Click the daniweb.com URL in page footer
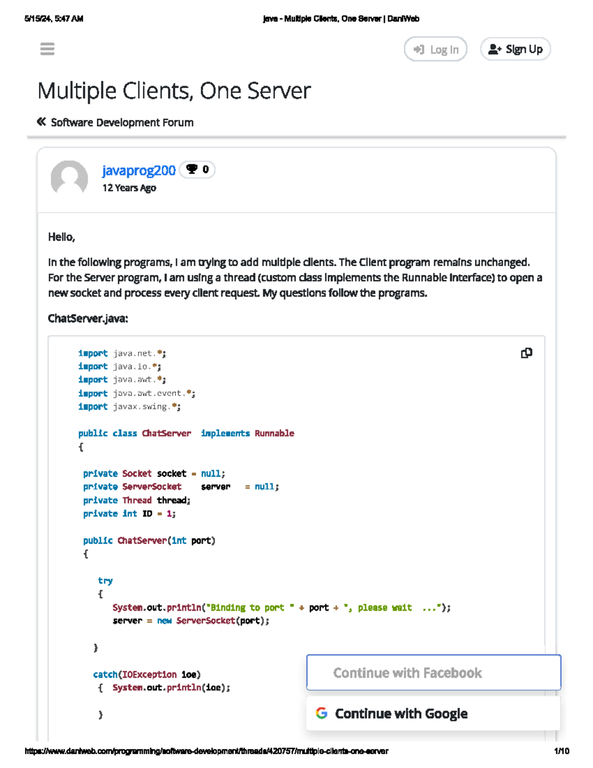Viewport: 593px width, 768px height. click(x=206, y=751)
